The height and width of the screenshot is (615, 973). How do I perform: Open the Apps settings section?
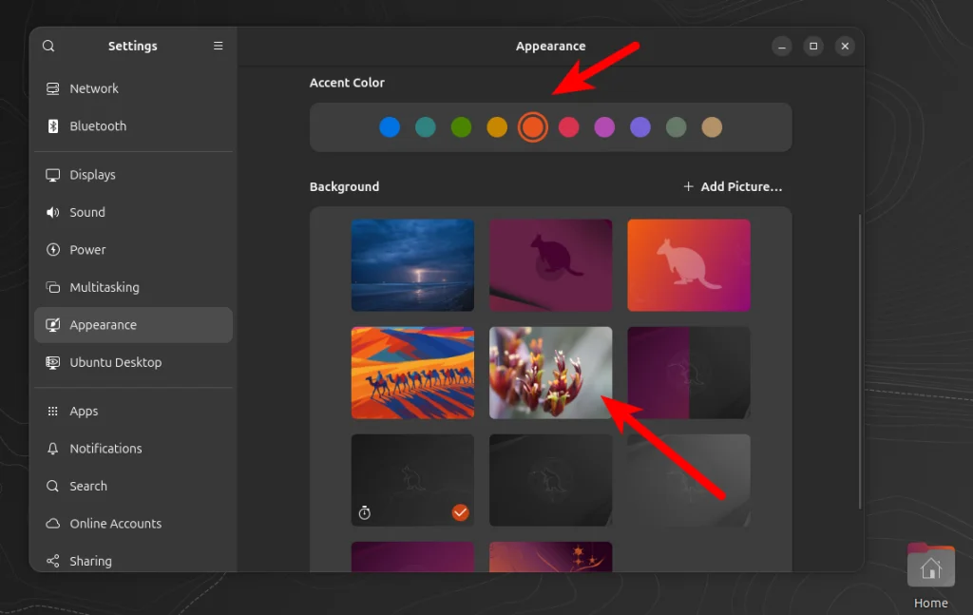(x=84, y=411)
